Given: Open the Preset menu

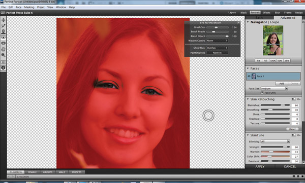Looking at the screenshot, I should click(41, 7).
